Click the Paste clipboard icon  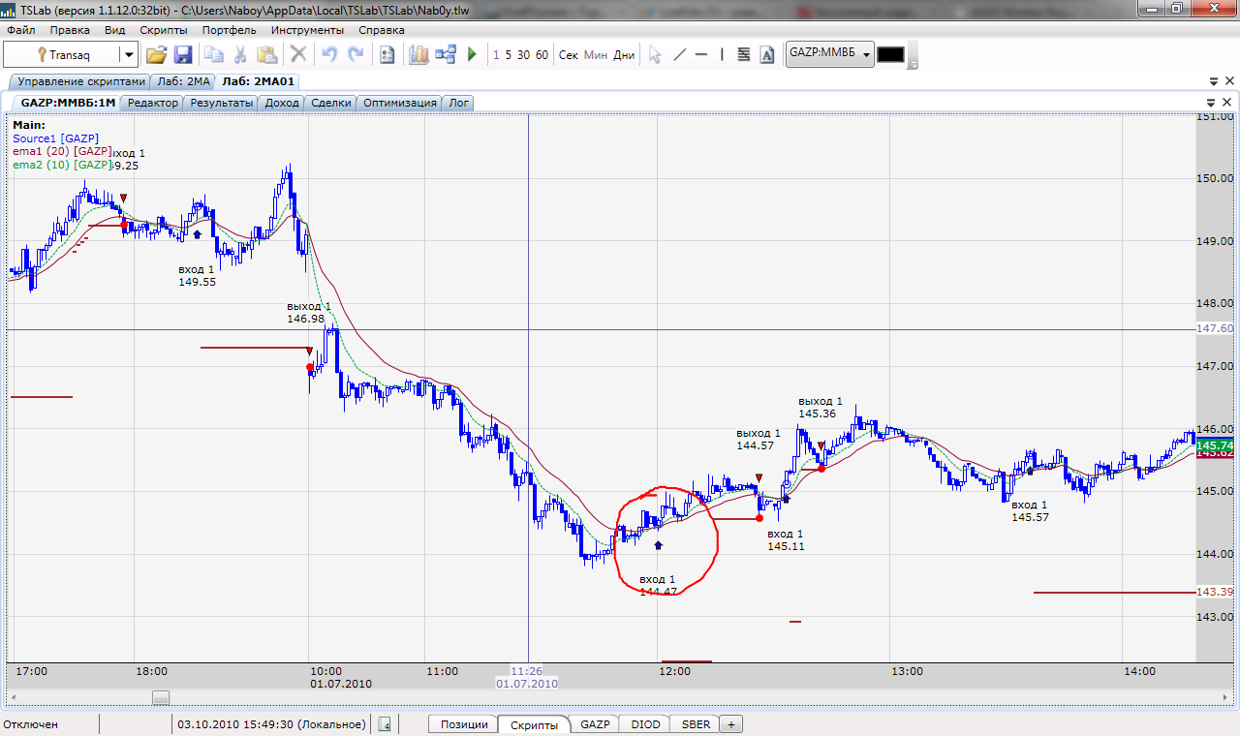(x=267, y=54)
